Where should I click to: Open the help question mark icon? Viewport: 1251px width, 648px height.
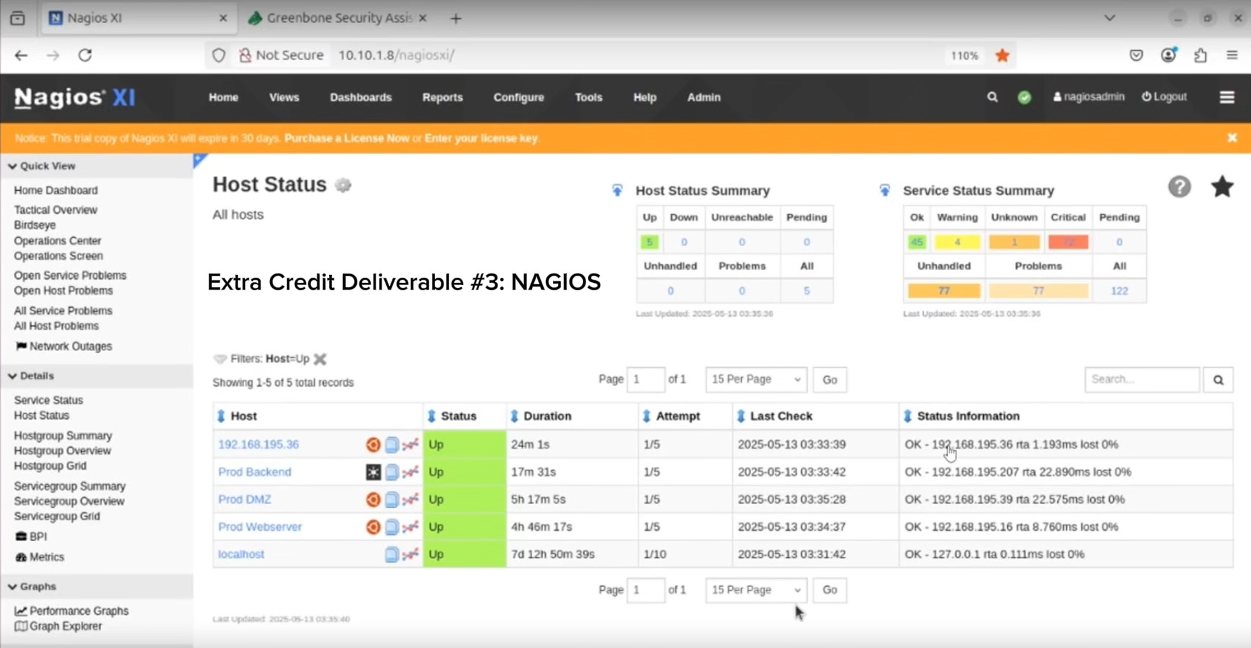pos(1179,187)
